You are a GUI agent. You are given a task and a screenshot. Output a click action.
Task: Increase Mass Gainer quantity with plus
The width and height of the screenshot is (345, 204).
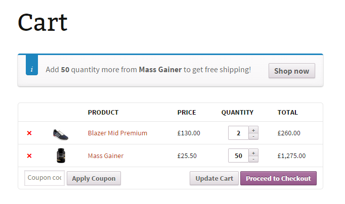click(x=253, y=152)
